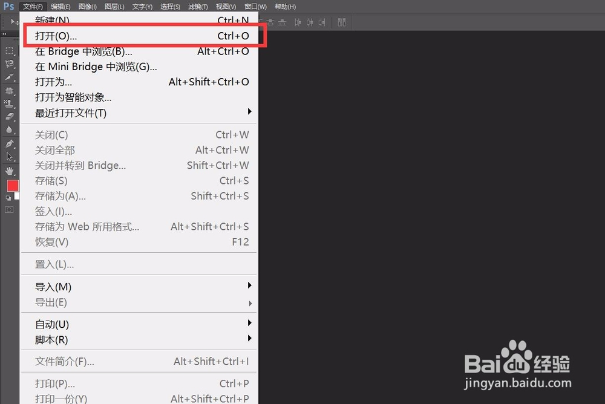
Task: Open the 图层(L) menu
Action: [x=114, y=7]
